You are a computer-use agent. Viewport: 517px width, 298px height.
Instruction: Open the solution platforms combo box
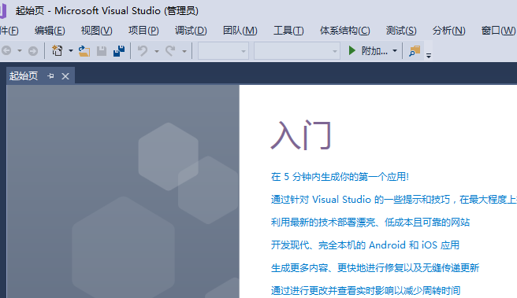click(x=297, y=51)
